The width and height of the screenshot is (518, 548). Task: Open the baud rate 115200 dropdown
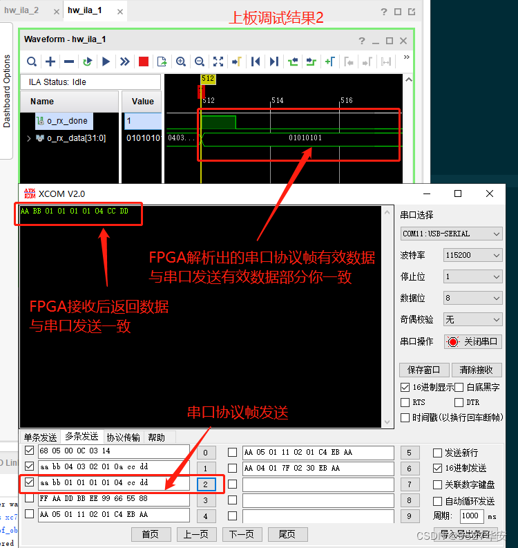coord(472,256)
